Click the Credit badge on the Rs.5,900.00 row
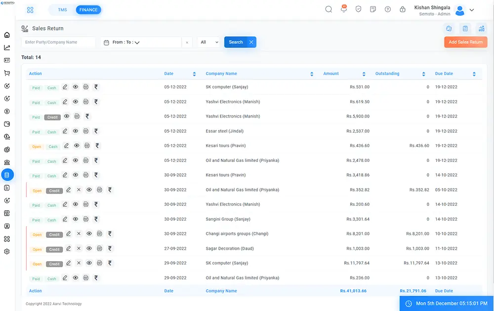The width and height of the screenshot is (494, 311). tap(52, 117)
